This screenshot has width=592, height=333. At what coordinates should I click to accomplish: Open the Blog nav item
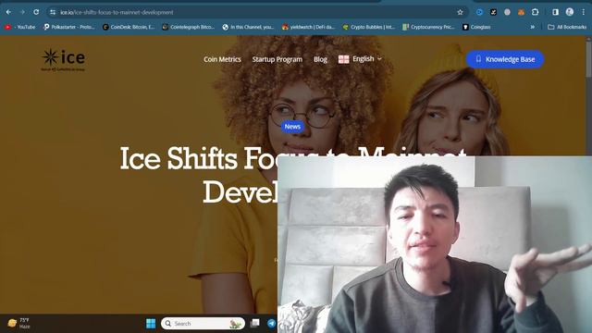[x=320, y=59]
